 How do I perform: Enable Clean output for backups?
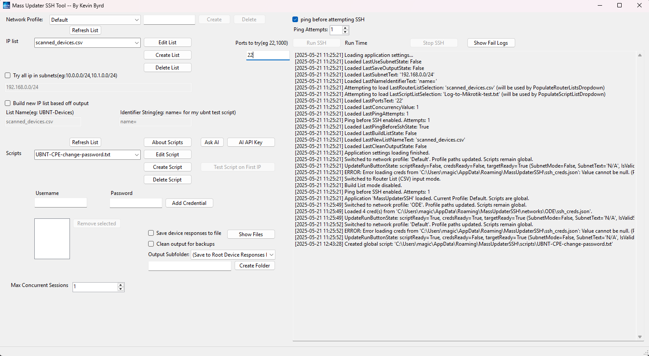click(x=151, y=244)
